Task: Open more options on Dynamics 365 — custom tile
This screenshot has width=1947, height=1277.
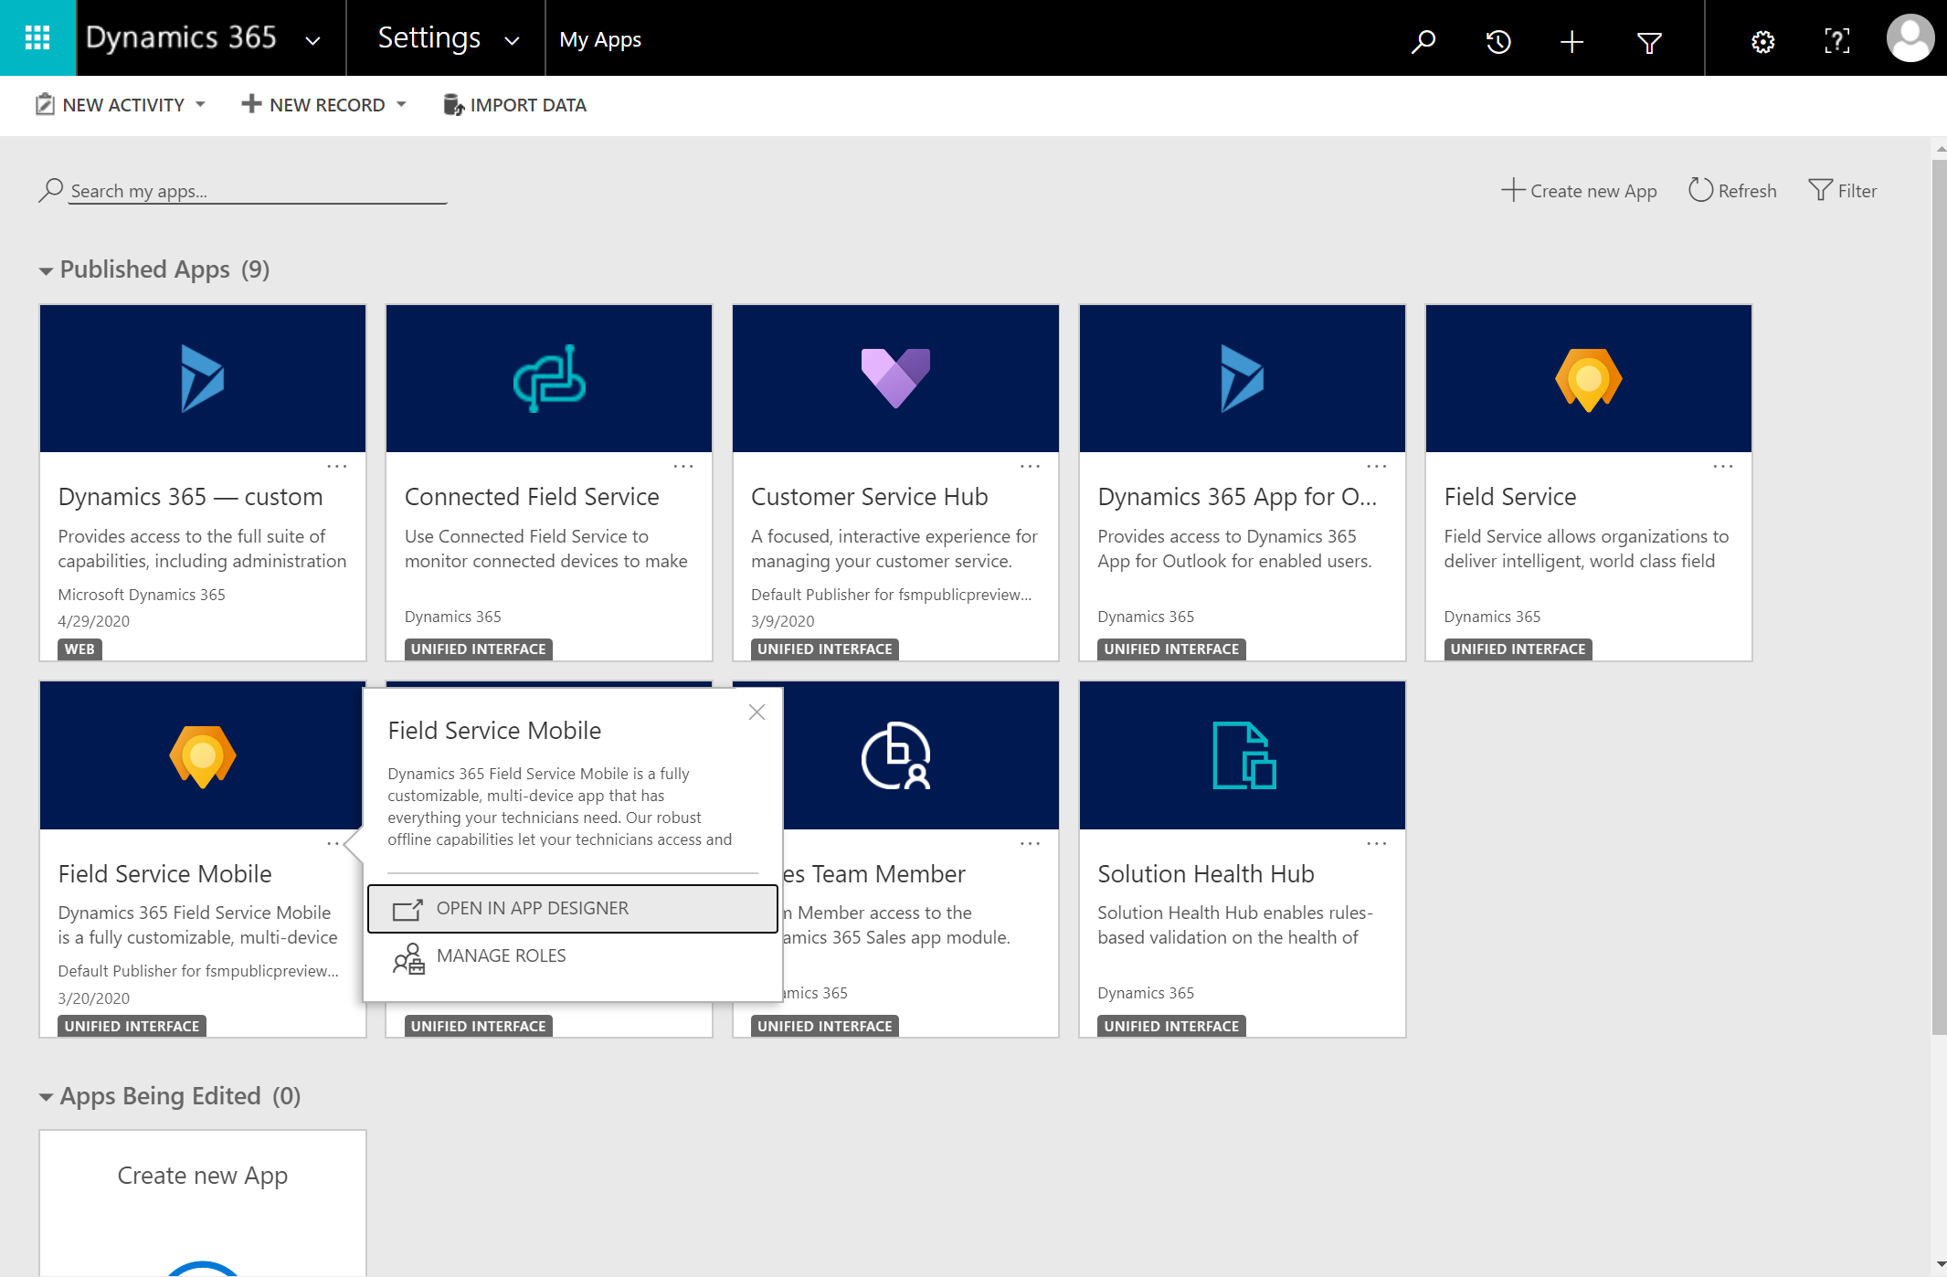Action: [x=337, y=467]
